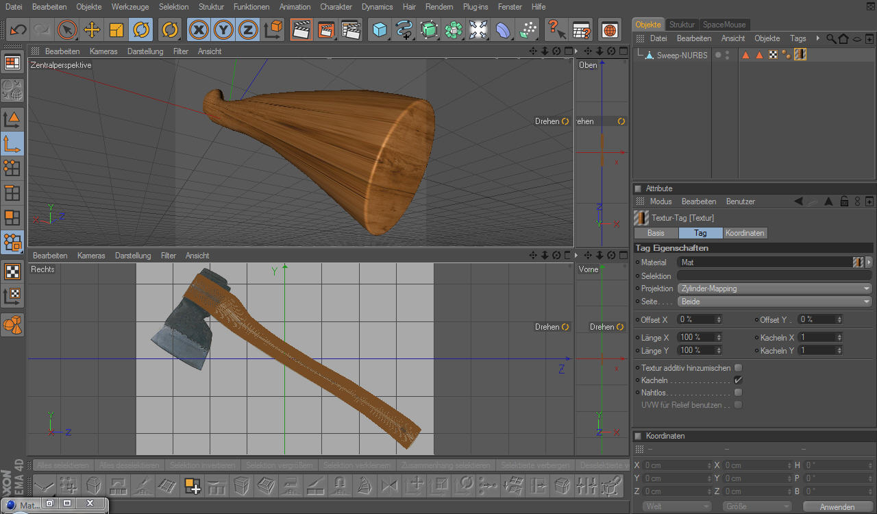Select the Sweep-NURBS object in list
The height and width of the screenshot is (514, 877).
[x=682, y=56]
